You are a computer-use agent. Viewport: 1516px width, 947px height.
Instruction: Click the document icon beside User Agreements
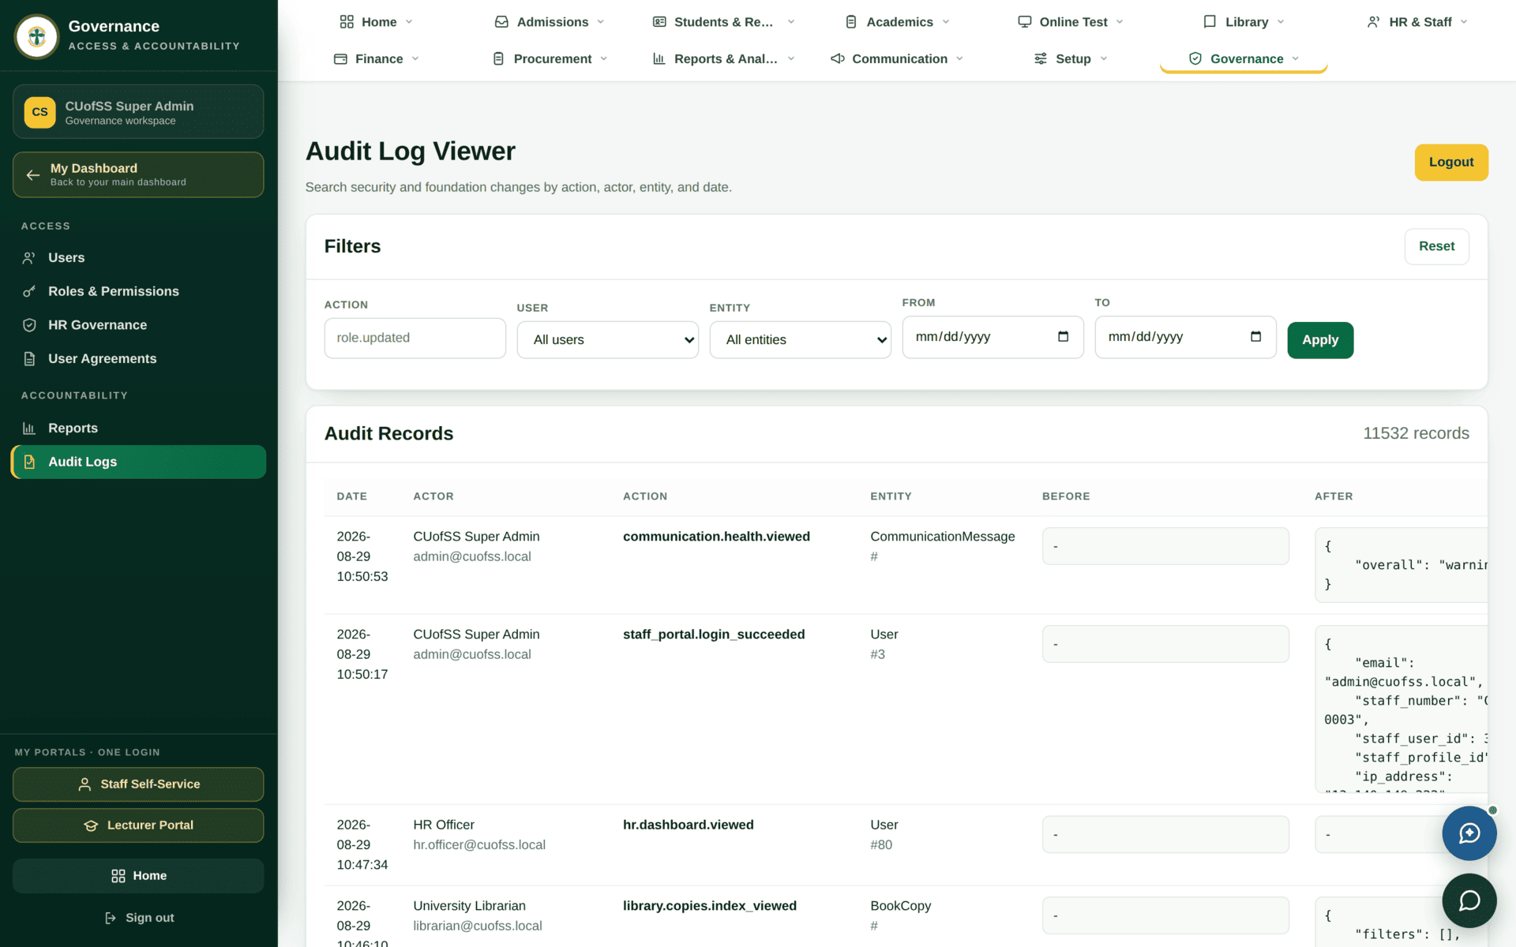pos(29,359)
